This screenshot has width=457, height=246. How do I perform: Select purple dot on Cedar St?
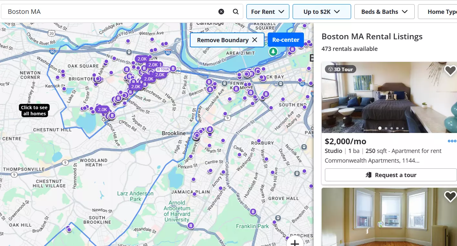click(239, 155)
